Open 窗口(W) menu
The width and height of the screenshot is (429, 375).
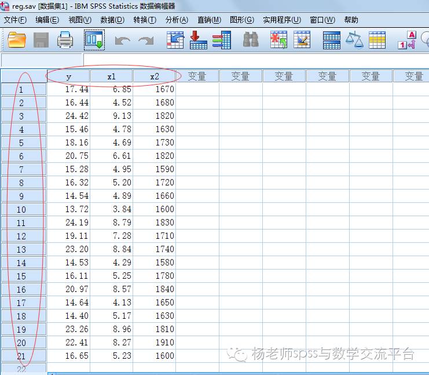click(x=322, y=20)
